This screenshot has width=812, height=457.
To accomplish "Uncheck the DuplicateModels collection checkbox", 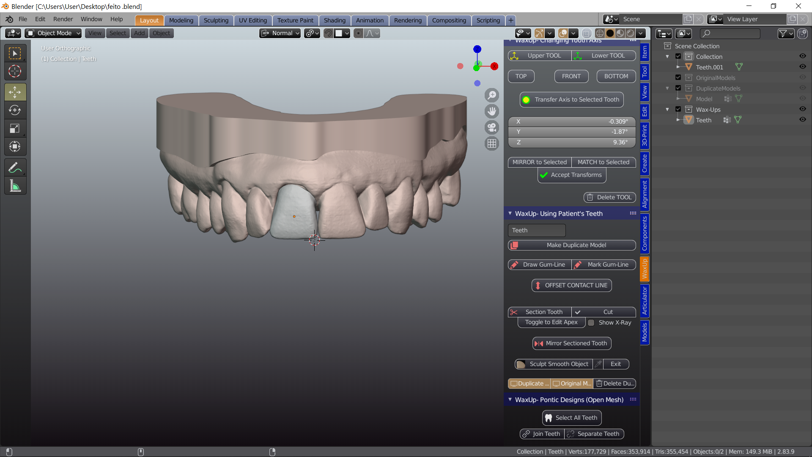I will 678,88.
